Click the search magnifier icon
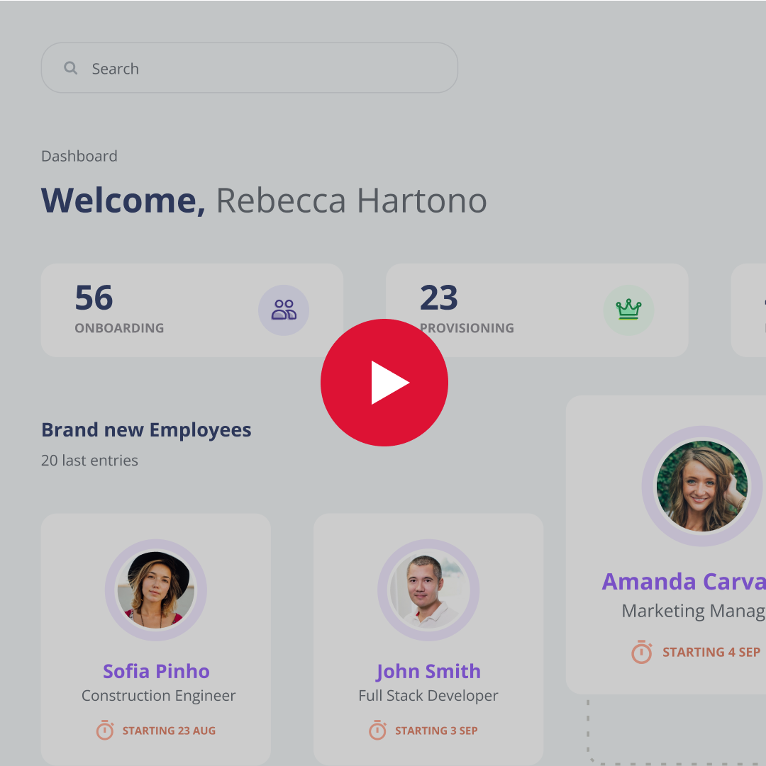 [x=70, y=67]
